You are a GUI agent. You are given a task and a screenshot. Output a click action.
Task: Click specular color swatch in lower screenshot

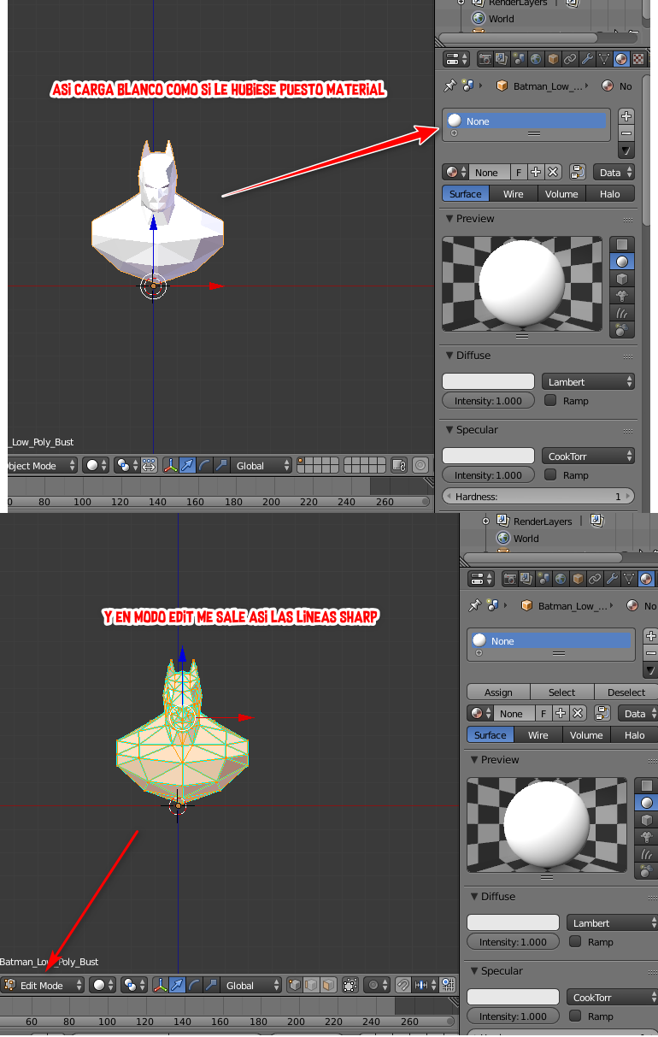[x=513, y=997]
